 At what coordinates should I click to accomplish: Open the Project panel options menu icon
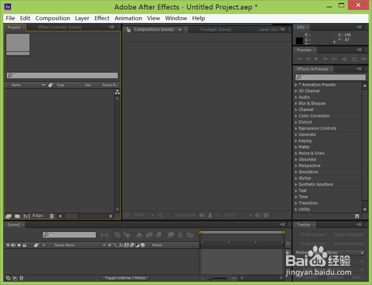[111, 27]
